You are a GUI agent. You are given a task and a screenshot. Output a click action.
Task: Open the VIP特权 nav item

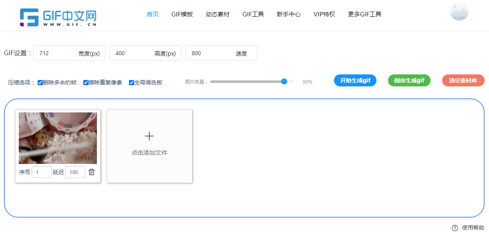pyautogui.click(x=324, y=14)
